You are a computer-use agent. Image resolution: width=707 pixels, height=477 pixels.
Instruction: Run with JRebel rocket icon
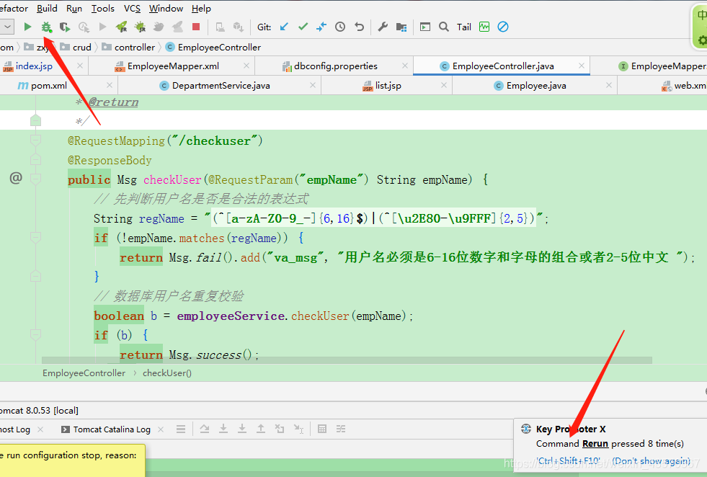(121, 27)
